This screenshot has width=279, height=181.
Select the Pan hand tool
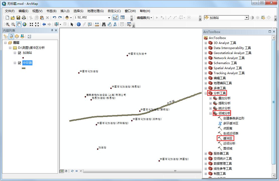(x=19, y=24)
